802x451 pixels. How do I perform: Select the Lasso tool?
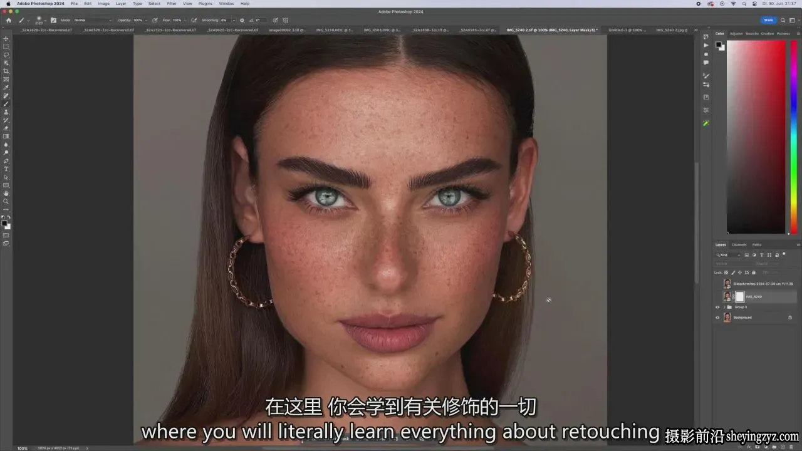[x=6, y=54]
